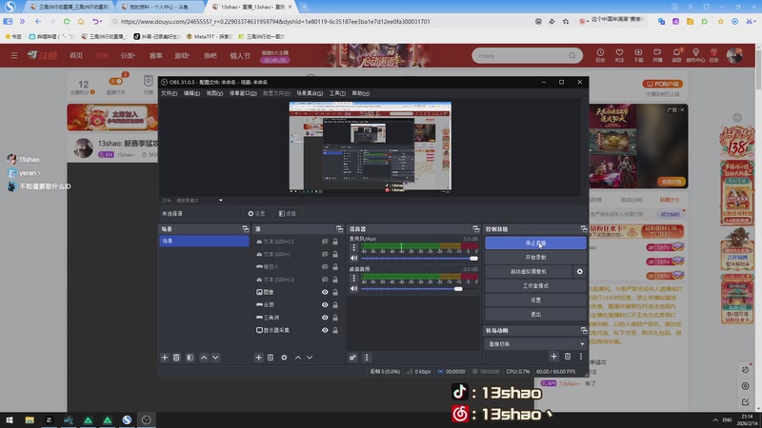Open Douyu 历史 history icon
762x428 pixels.
(x=600, y=55)
